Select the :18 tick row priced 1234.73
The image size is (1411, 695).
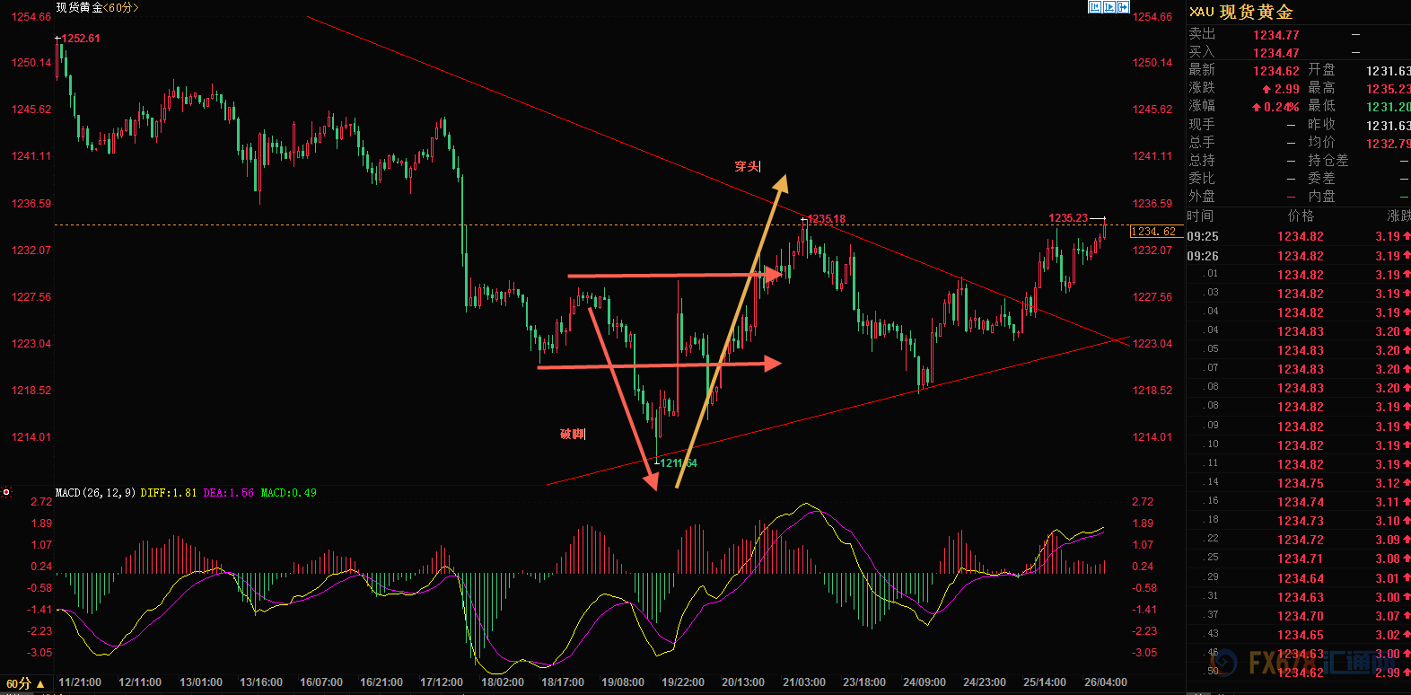1299,521
